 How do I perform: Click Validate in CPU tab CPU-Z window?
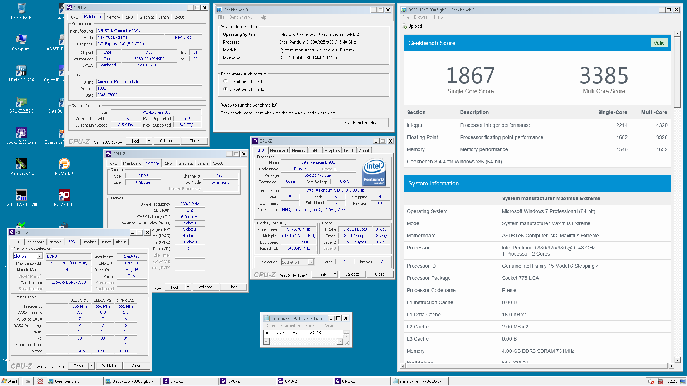pyautogui.click(x=352, y=274)
